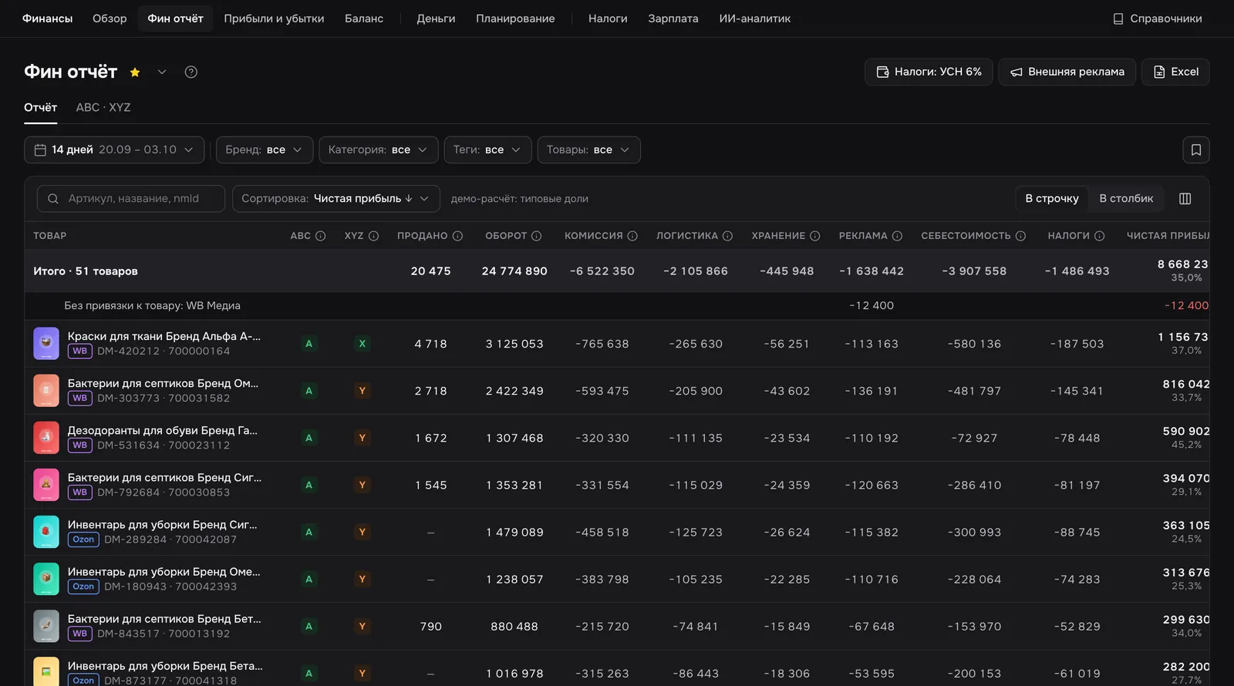Export report with the Excel button
The image size is (1234, 686).
[x=1175, y=72]
